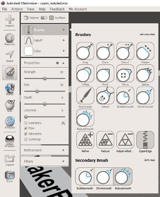Open the Stamp tool
160x197 pixels.
coord(10,89)
